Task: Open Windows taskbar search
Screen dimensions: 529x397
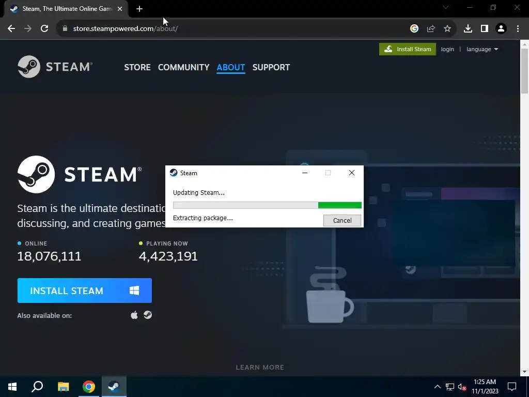Action: click(37, 387)
